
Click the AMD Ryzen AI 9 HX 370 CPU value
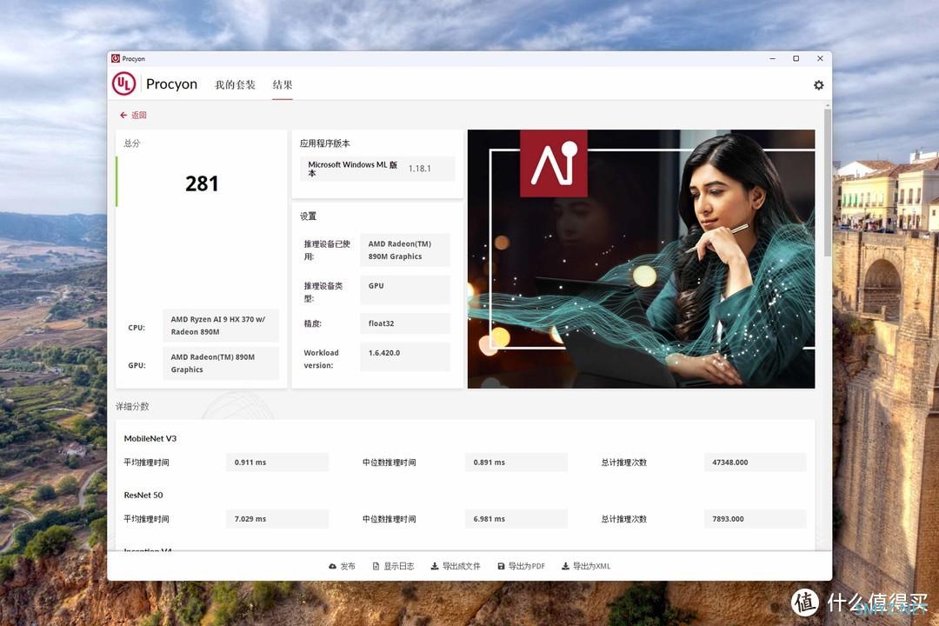point(220,325)
